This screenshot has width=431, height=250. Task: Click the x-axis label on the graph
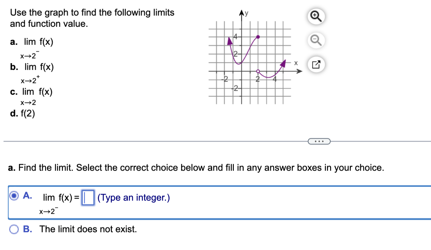296,63
